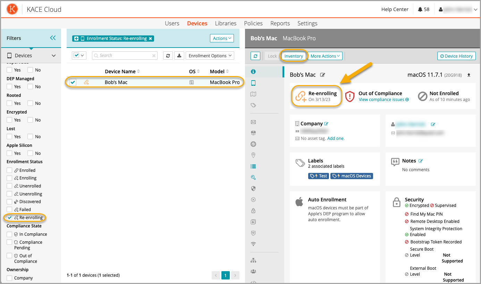Expand the More Actions dropdown

tap(325, 56)
